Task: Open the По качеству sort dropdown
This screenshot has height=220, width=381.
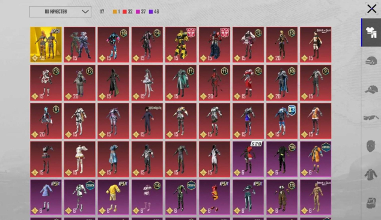Action: pos(60,11)
